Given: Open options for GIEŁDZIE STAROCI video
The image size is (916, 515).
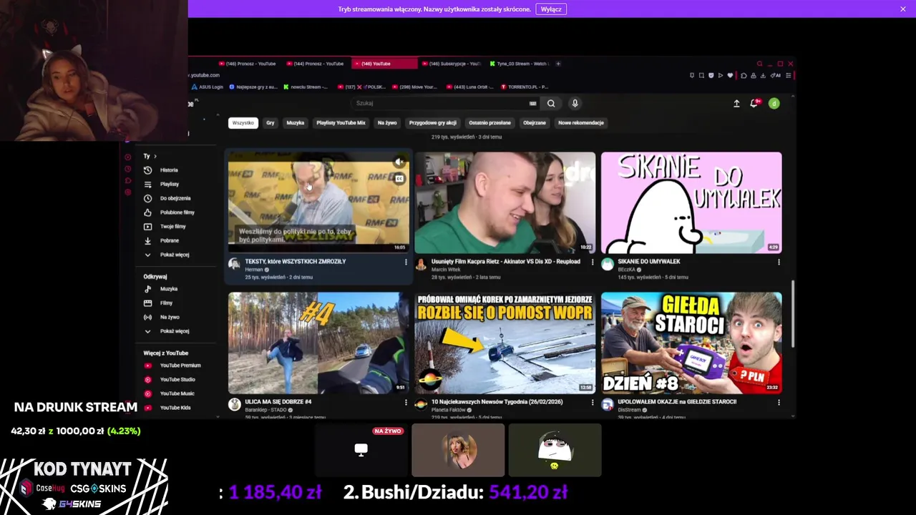Looking at the screenshot, I should [x=779, y=403].
